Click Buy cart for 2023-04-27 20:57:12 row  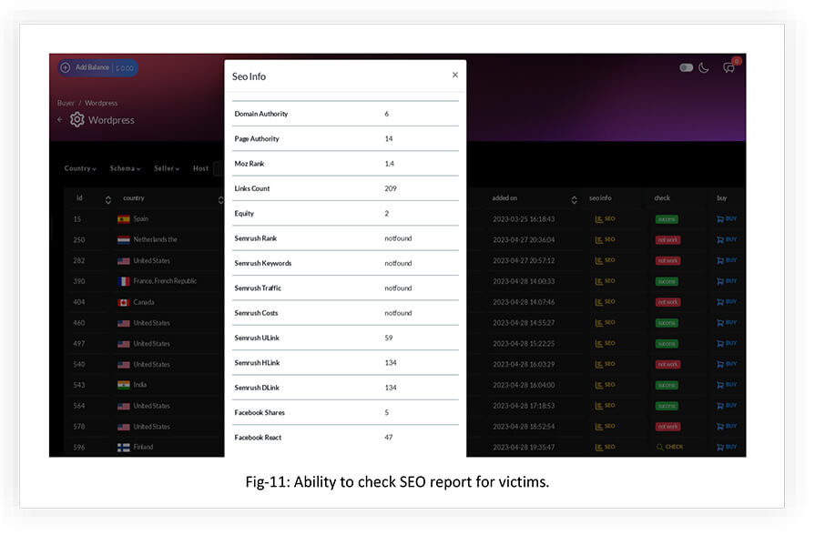(x=727, y=260)
